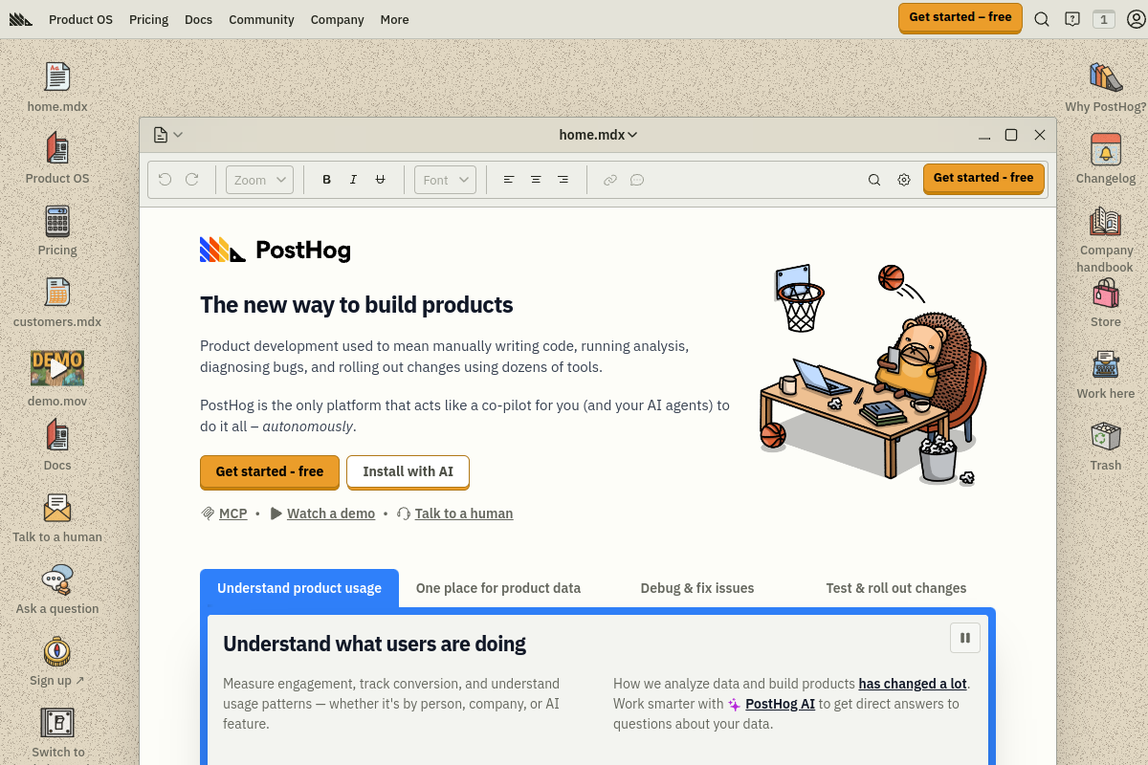The width and height of the screenshot is (1148, 765).
Task: Toggle italic formatting in the toolbar
Action: (353, 180)
